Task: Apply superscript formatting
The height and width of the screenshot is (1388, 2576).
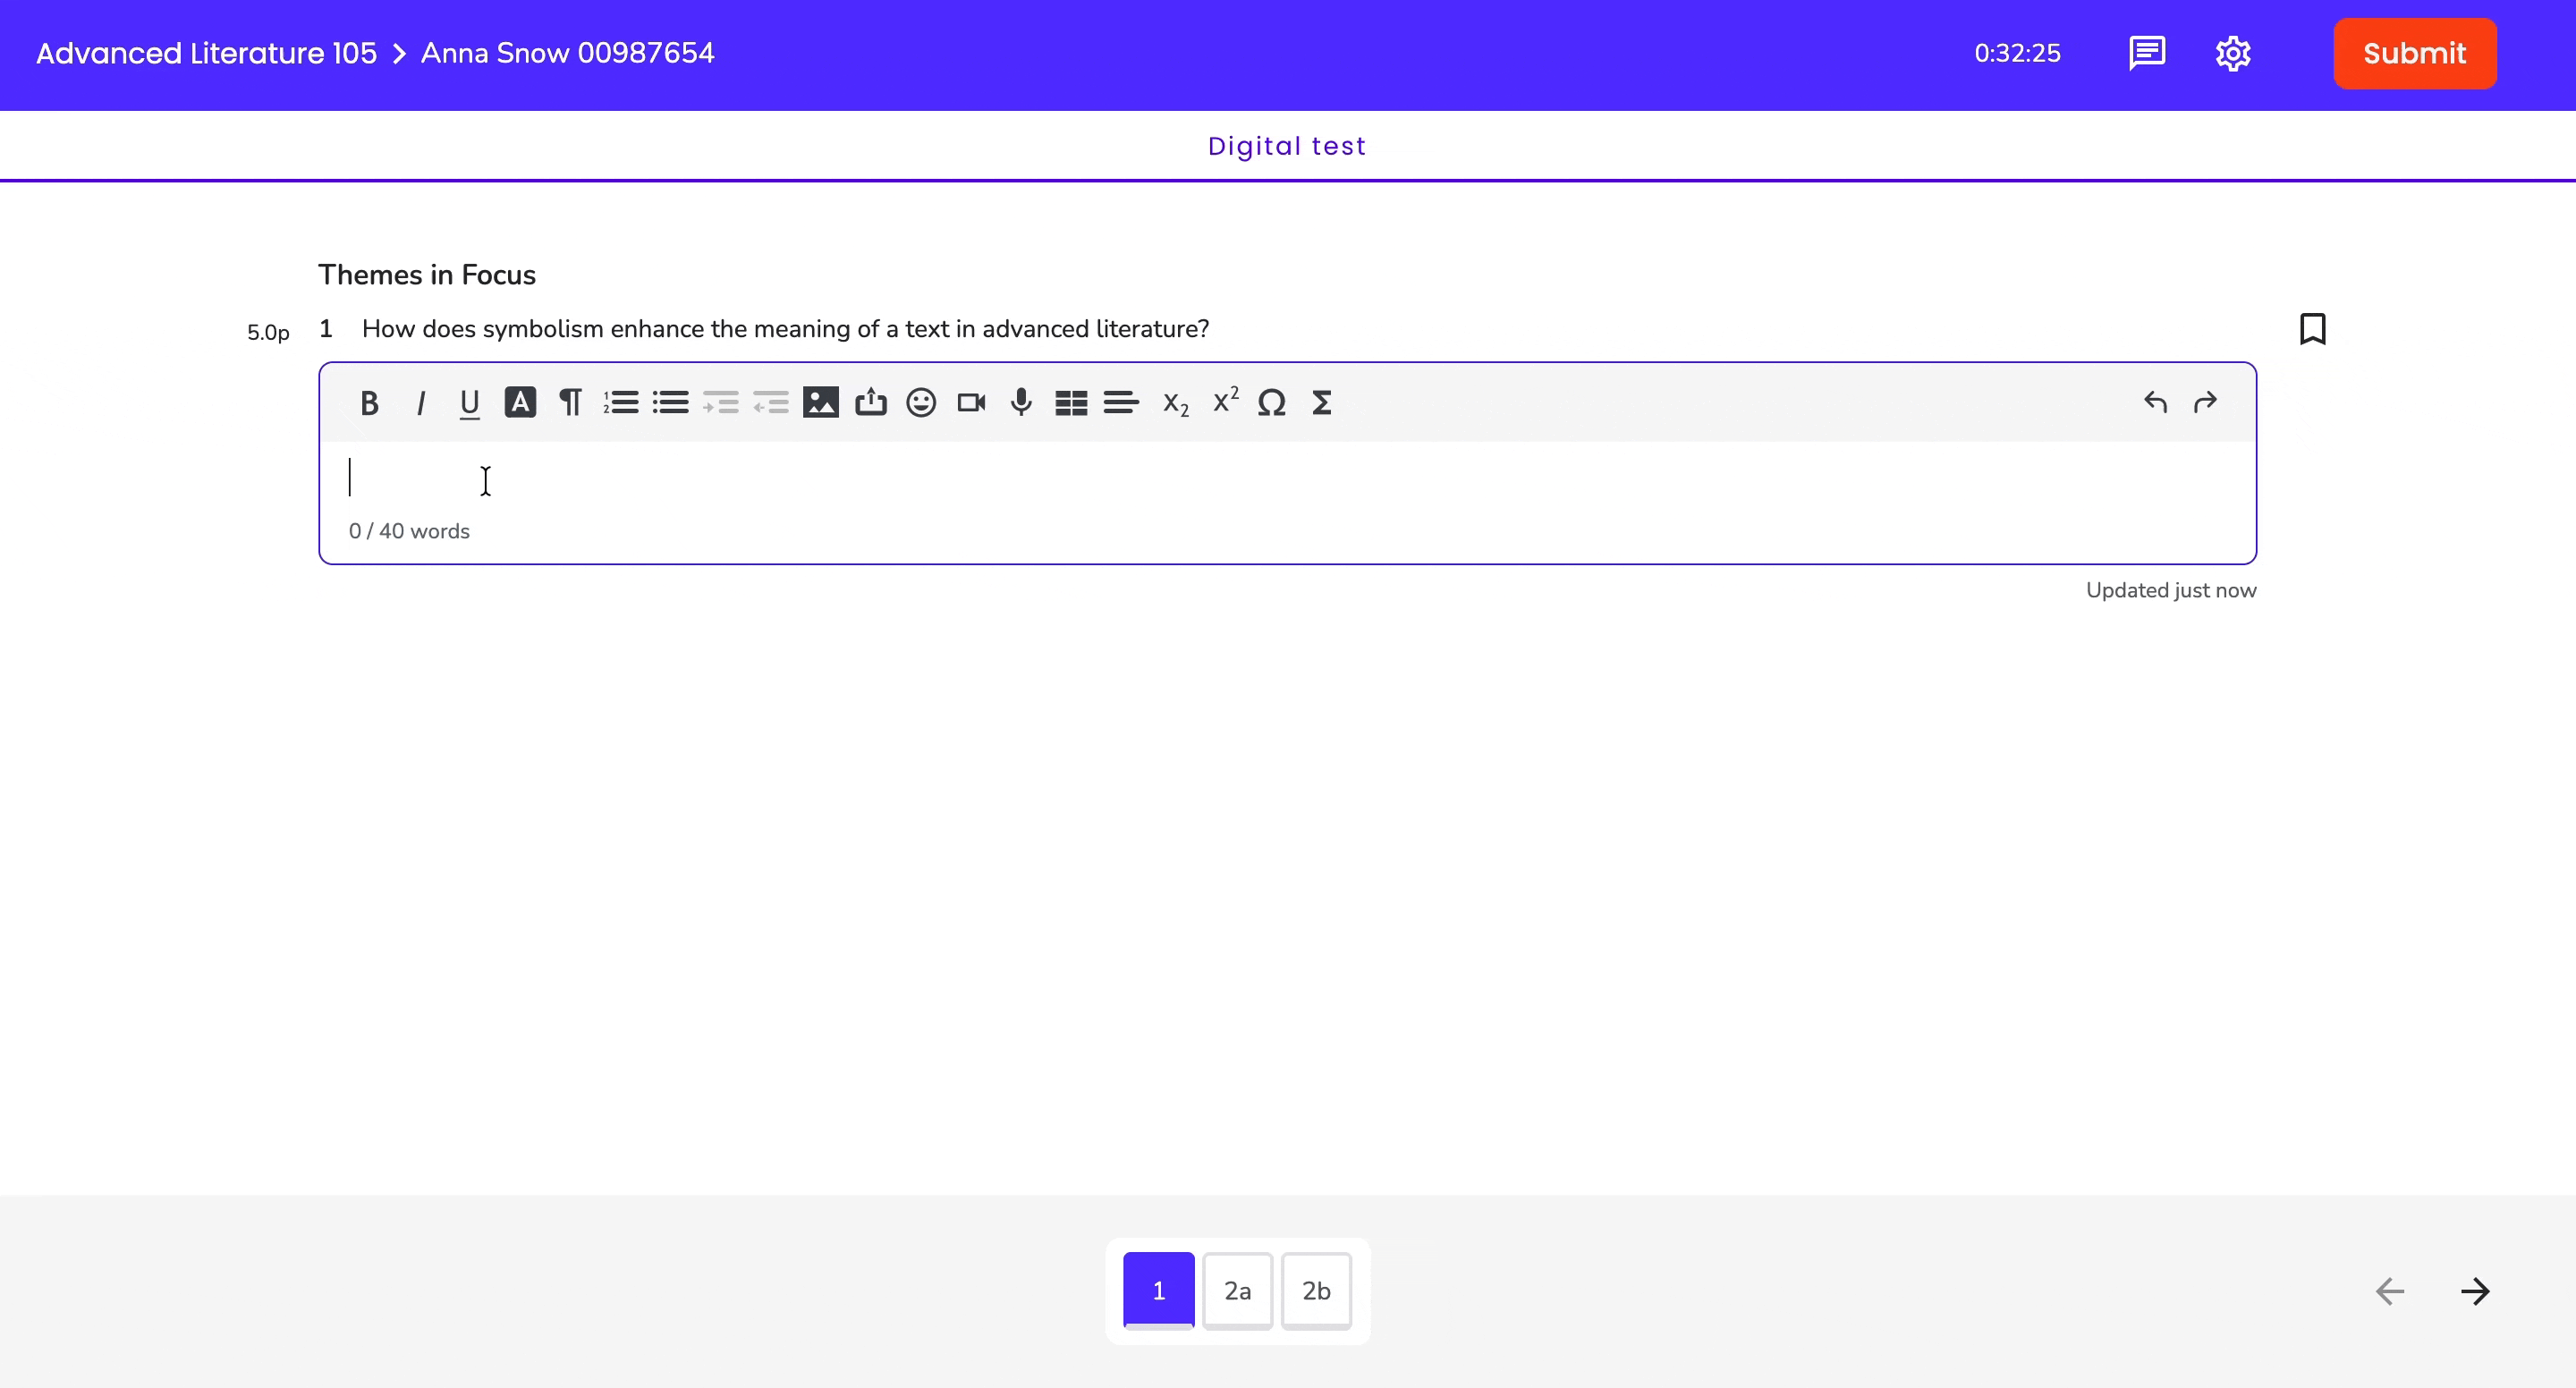Action: (1225, 399)
